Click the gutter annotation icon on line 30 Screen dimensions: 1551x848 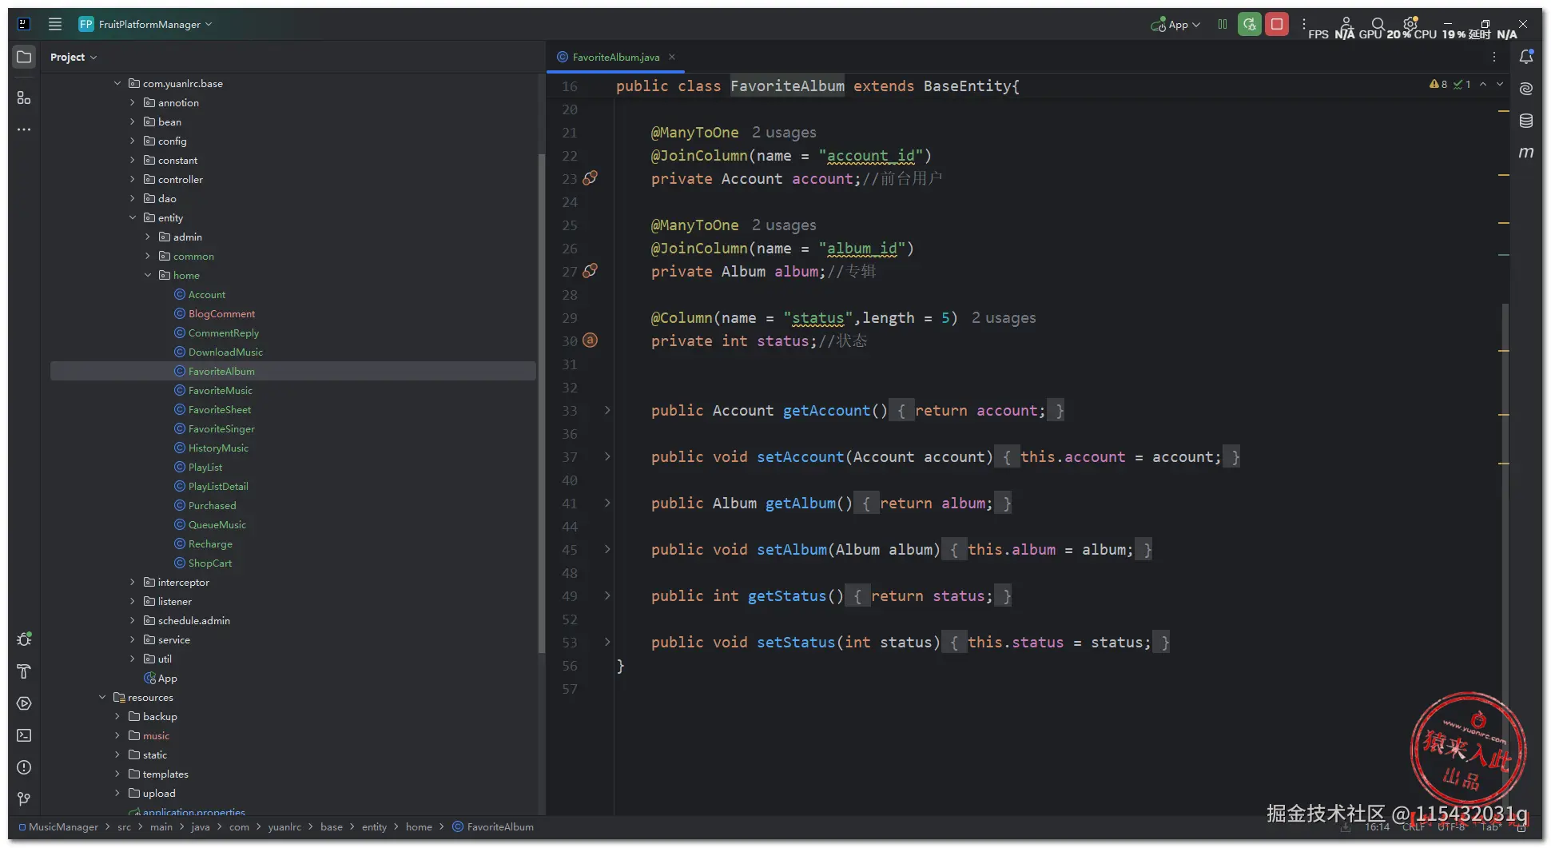(590, 340)
